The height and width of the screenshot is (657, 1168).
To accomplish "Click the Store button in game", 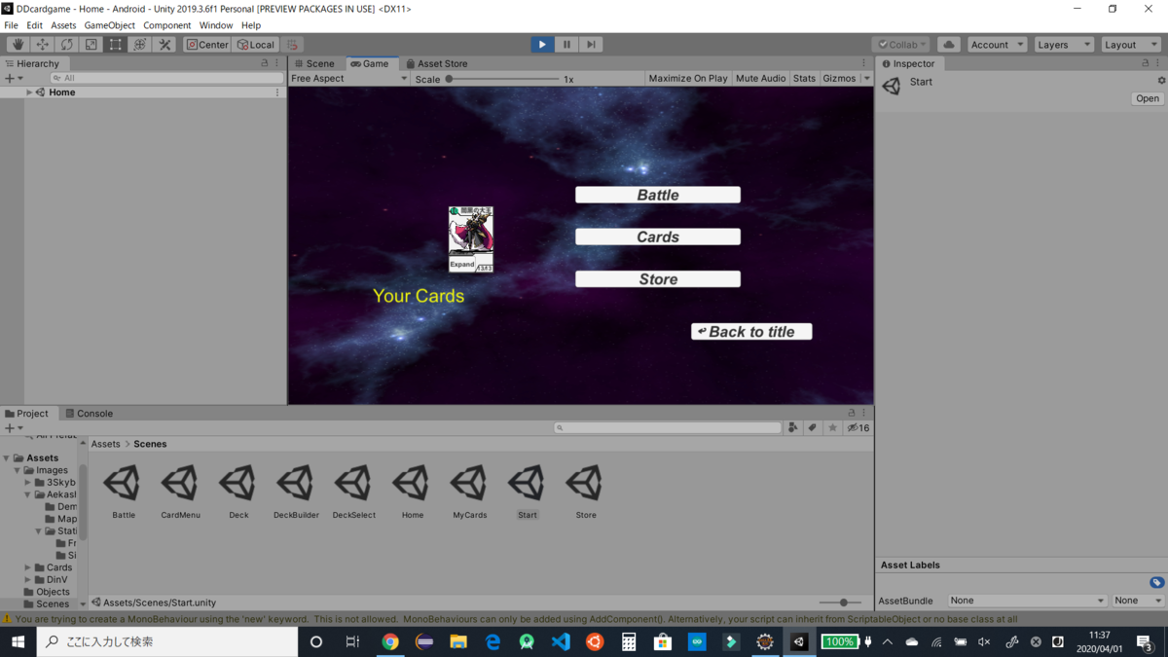I will 658,279.
